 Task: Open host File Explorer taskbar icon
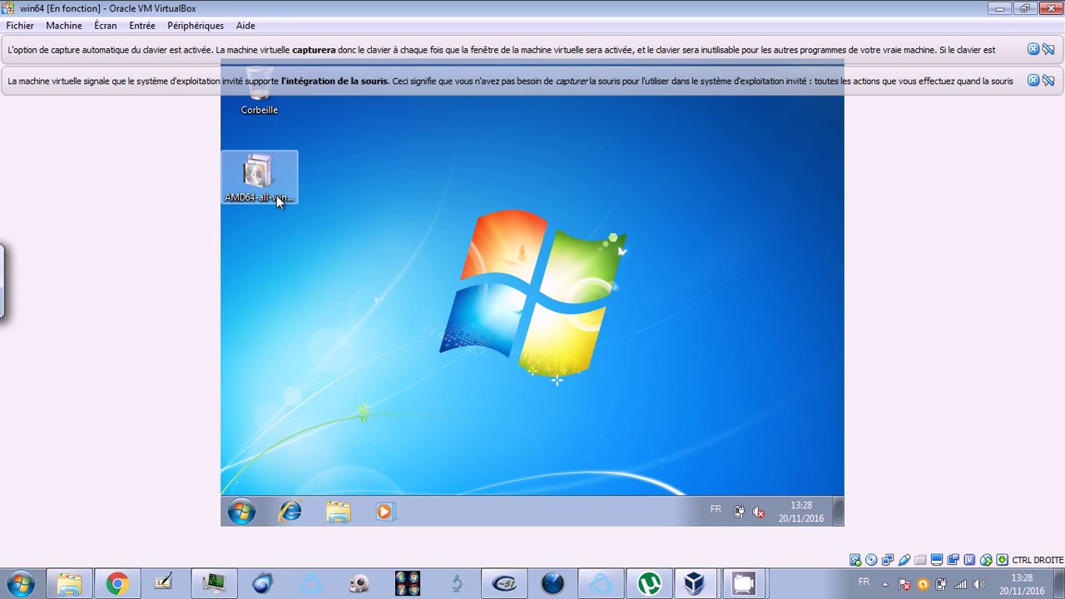point(69,584)
